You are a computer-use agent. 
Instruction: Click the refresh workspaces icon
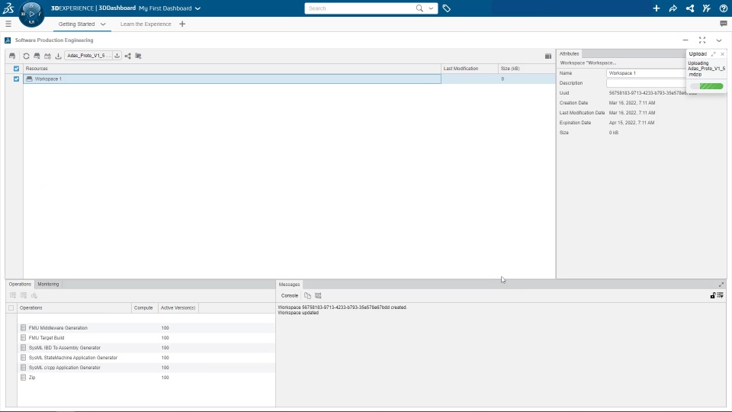[x=26, y=56]
